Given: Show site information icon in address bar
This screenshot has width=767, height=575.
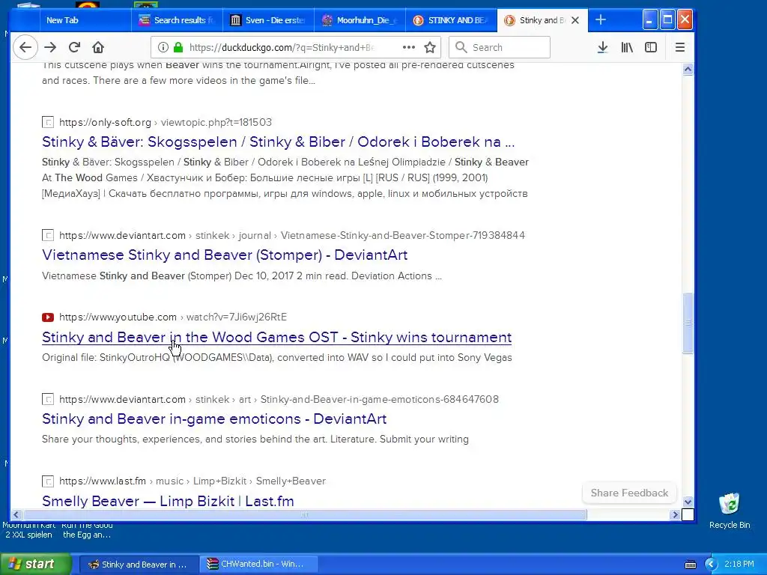Looking at the screenshot, I should 163,47.
